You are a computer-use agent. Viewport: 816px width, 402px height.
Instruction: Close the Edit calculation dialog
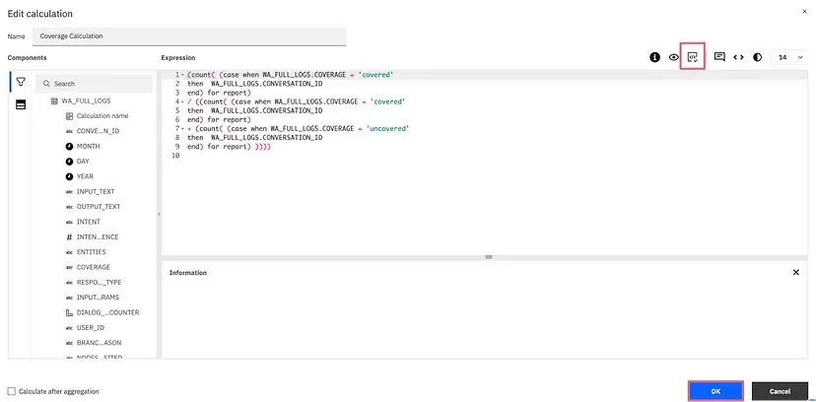(x=804, y=11)
